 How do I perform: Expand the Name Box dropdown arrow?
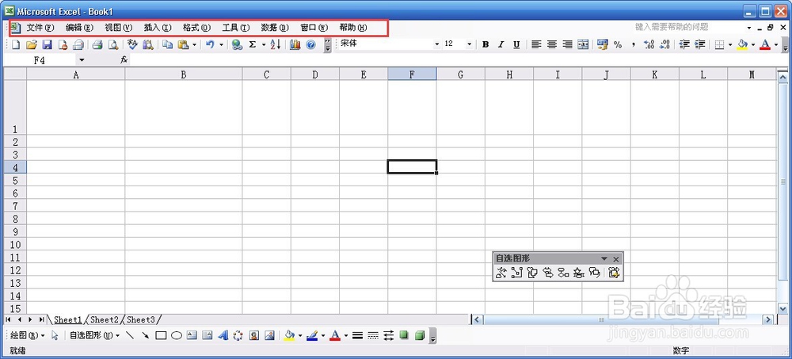pos(82,60)
